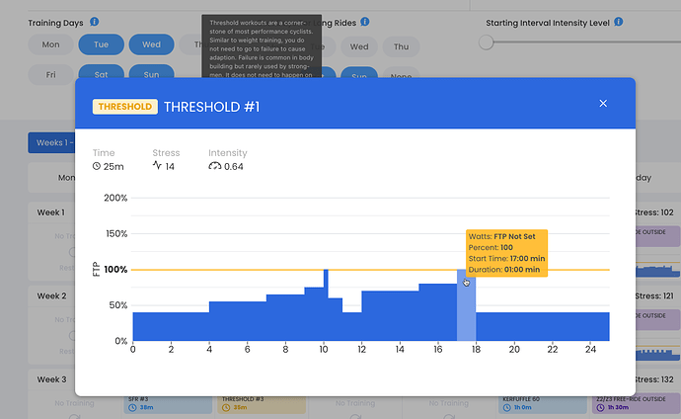Click clock icon on THRESHOLD #3 card
This screenshot has height=419, width=681.
tap(226, 408)
